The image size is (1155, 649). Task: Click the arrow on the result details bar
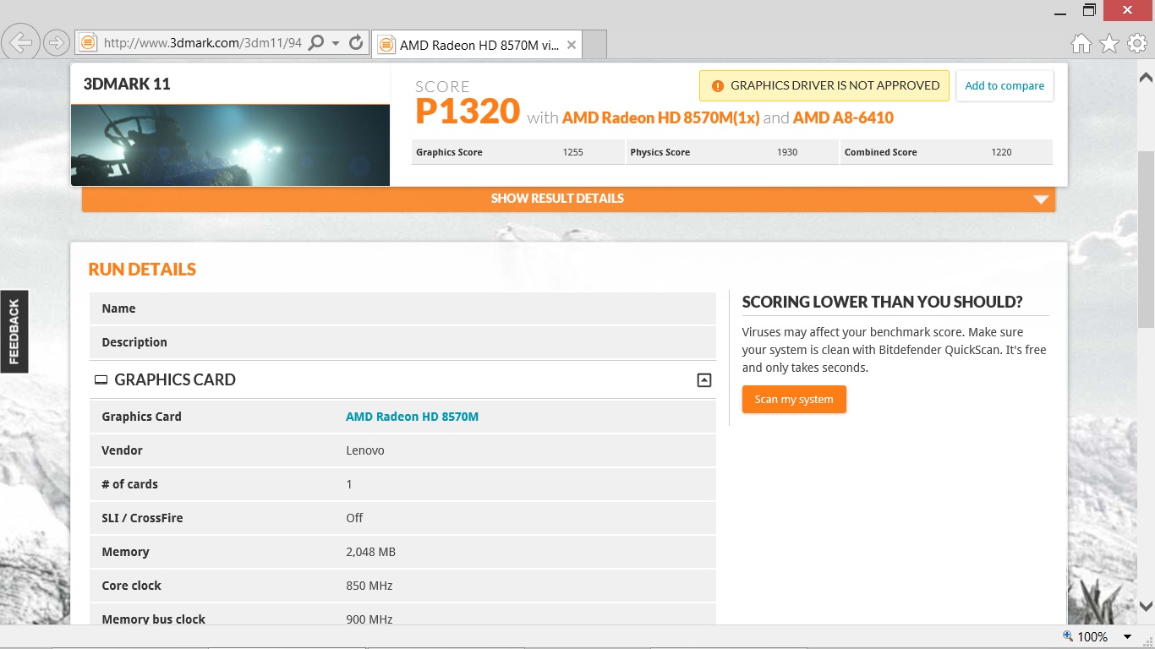[x=1041, y=199]
